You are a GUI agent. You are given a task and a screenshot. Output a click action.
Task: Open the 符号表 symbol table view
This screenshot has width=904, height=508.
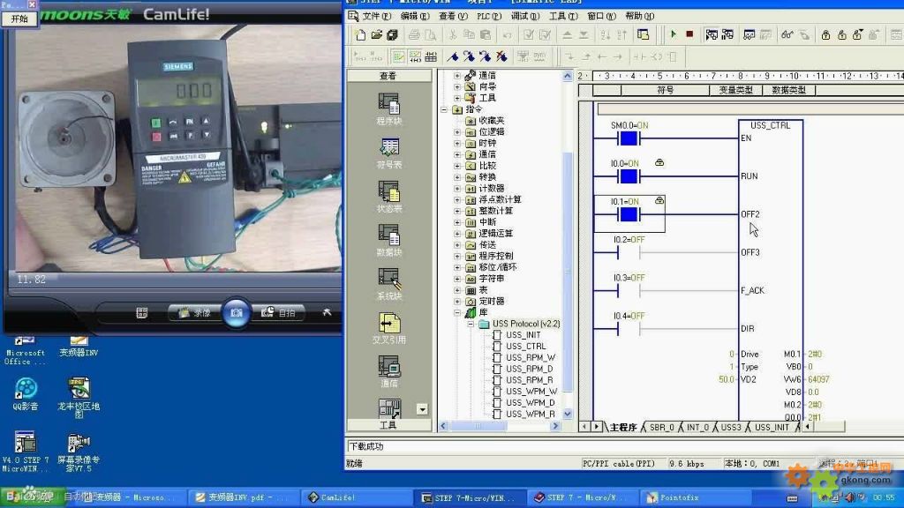coord(389,153)
